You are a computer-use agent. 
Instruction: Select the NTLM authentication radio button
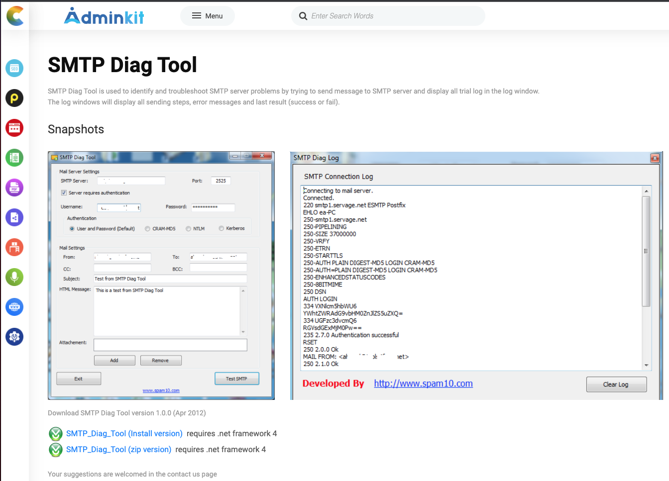pyautogui.click(x=188, y=229)
